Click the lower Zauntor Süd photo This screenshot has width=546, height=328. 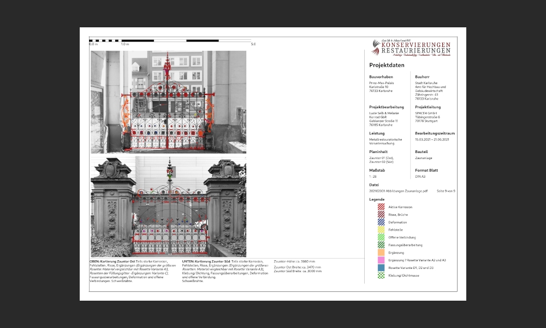click(x=168, y=207)
